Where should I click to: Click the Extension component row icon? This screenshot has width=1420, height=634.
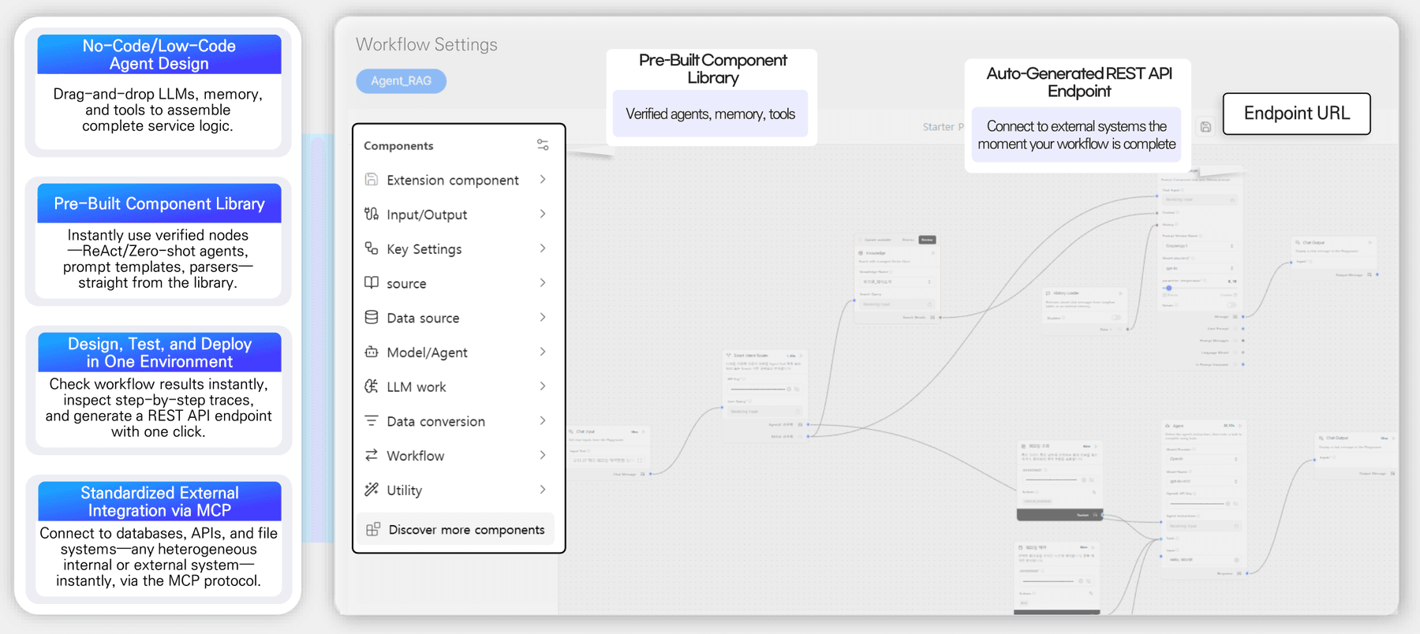(x=372, y=180)
